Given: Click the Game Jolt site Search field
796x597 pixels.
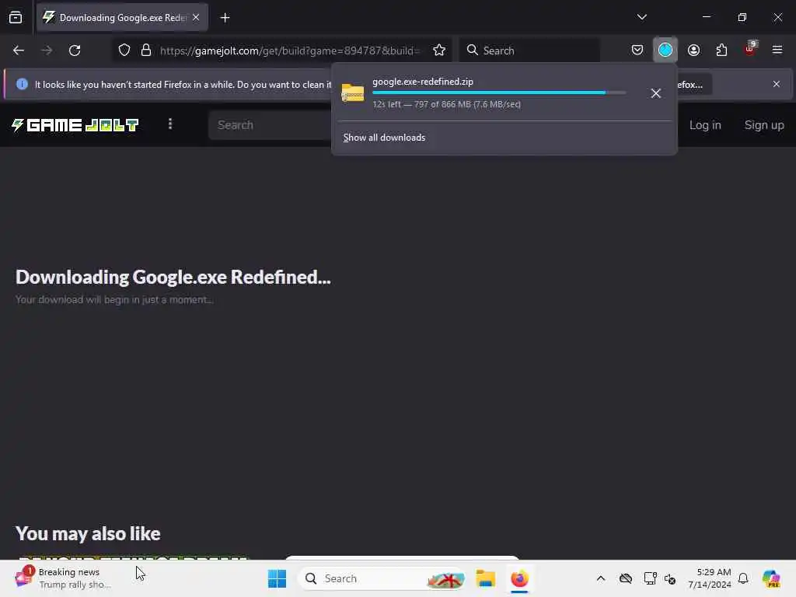Looking at the screenshot, I should pos(270,125).
